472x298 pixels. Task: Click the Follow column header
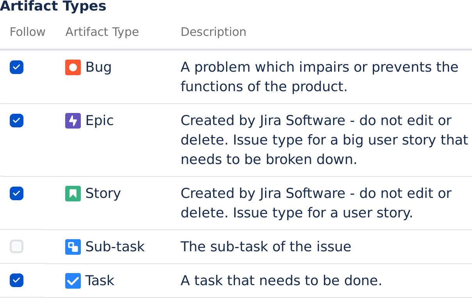(x=27, y=32)
